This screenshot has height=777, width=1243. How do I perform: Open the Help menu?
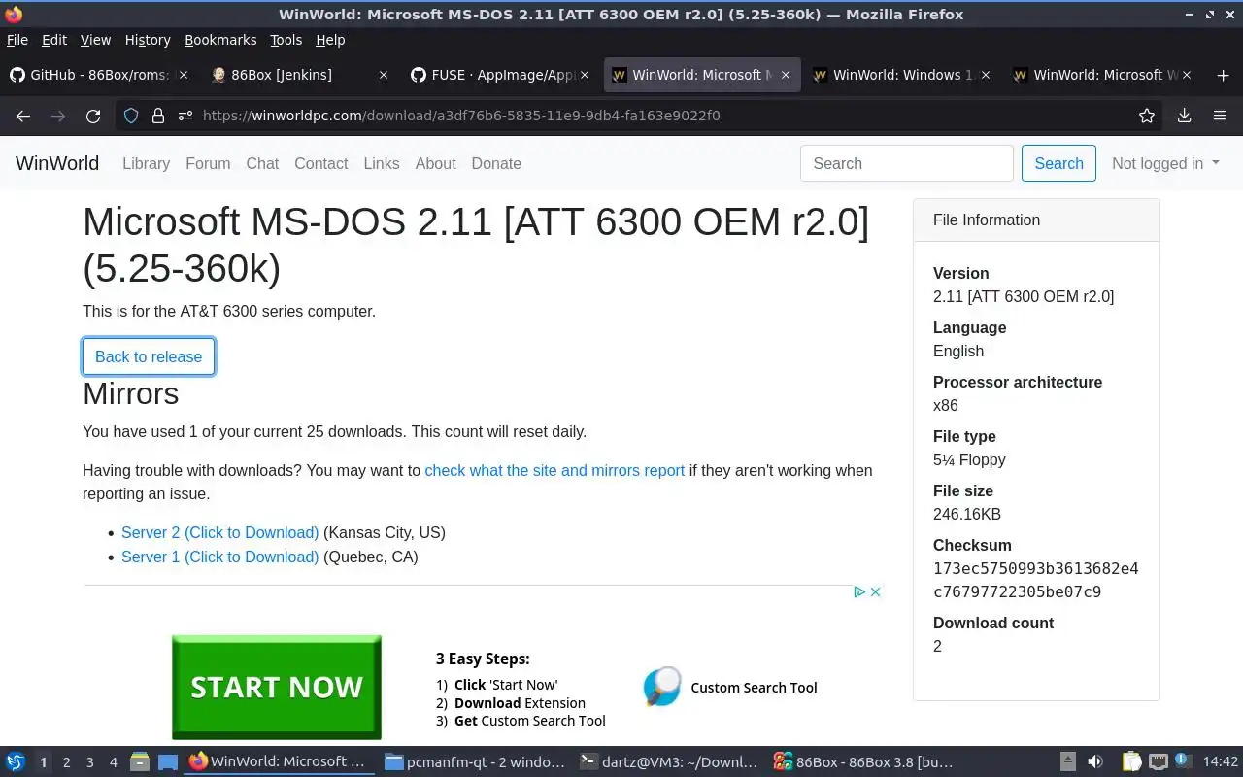[x=330, y=40]
